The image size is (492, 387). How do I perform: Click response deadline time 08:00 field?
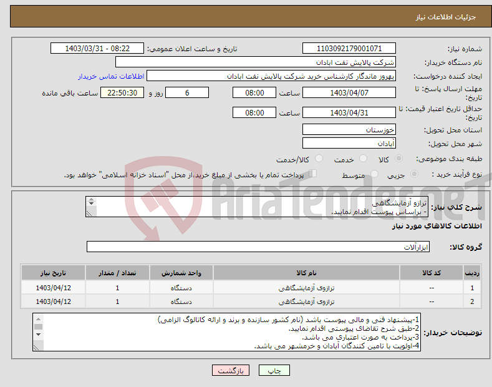point(254,92)
